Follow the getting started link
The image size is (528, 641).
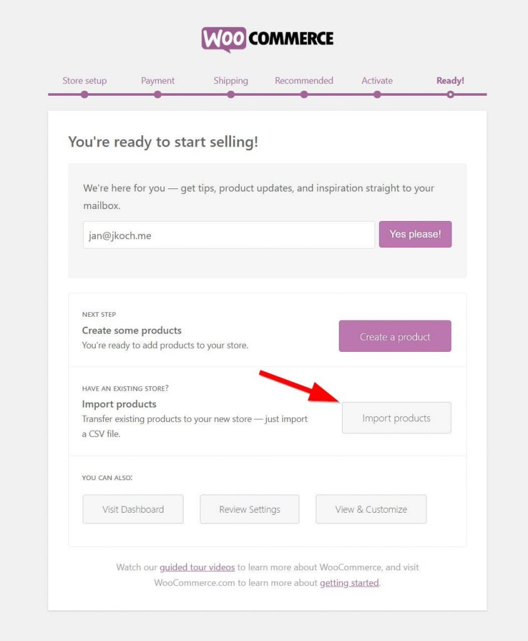click(x=349, y=583)
